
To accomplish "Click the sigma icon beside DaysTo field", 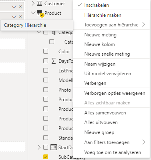I will tap(54, 61).
